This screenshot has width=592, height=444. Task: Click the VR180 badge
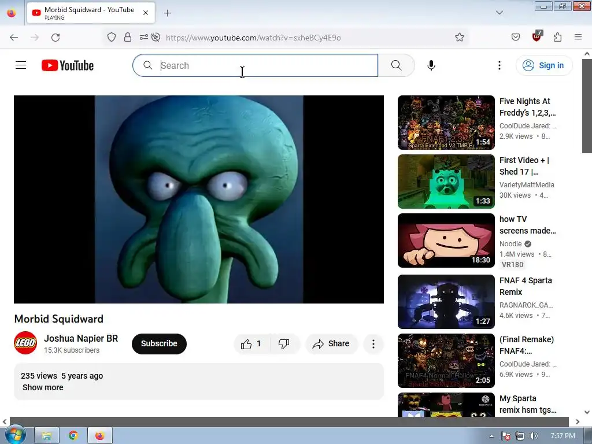coord(512,265)
